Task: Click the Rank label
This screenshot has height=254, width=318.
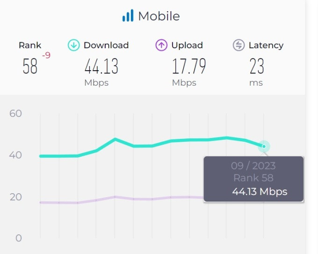Action: click(30, 45)
